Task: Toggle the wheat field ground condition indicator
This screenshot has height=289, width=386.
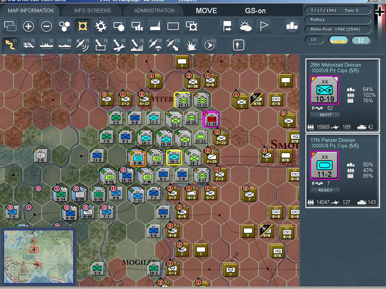Action: (339, 40)
